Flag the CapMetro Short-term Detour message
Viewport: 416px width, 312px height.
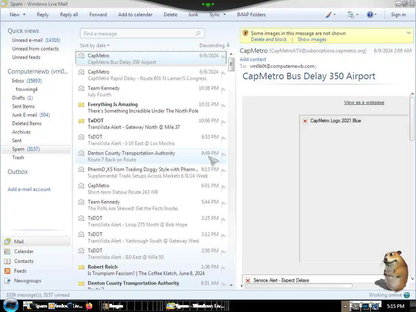click(223, 187)
